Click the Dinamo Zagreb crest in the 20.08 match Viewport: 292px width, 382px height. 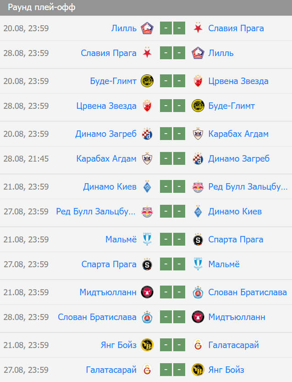[147, 134]
